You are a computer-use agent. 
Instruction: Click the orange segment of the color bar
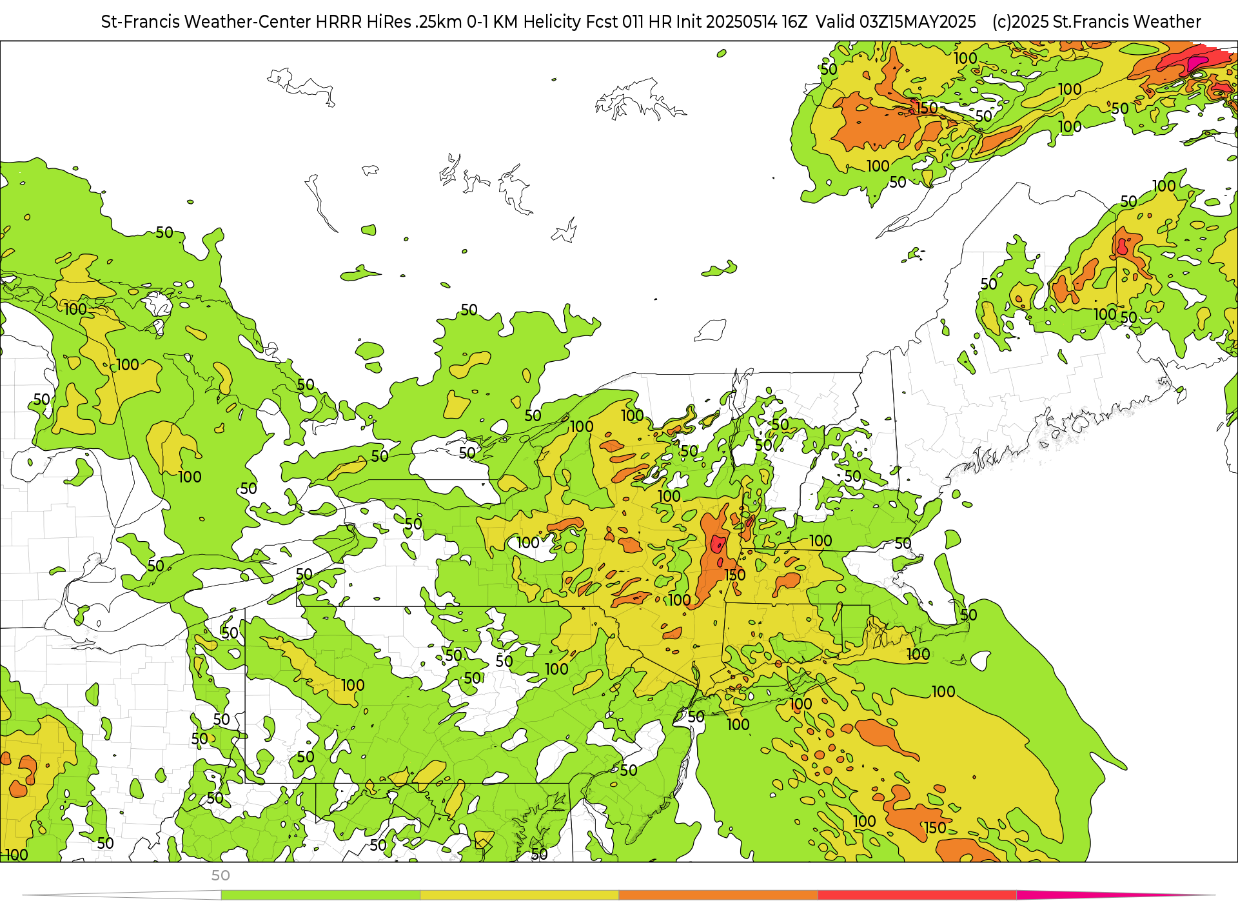[718, 895]
